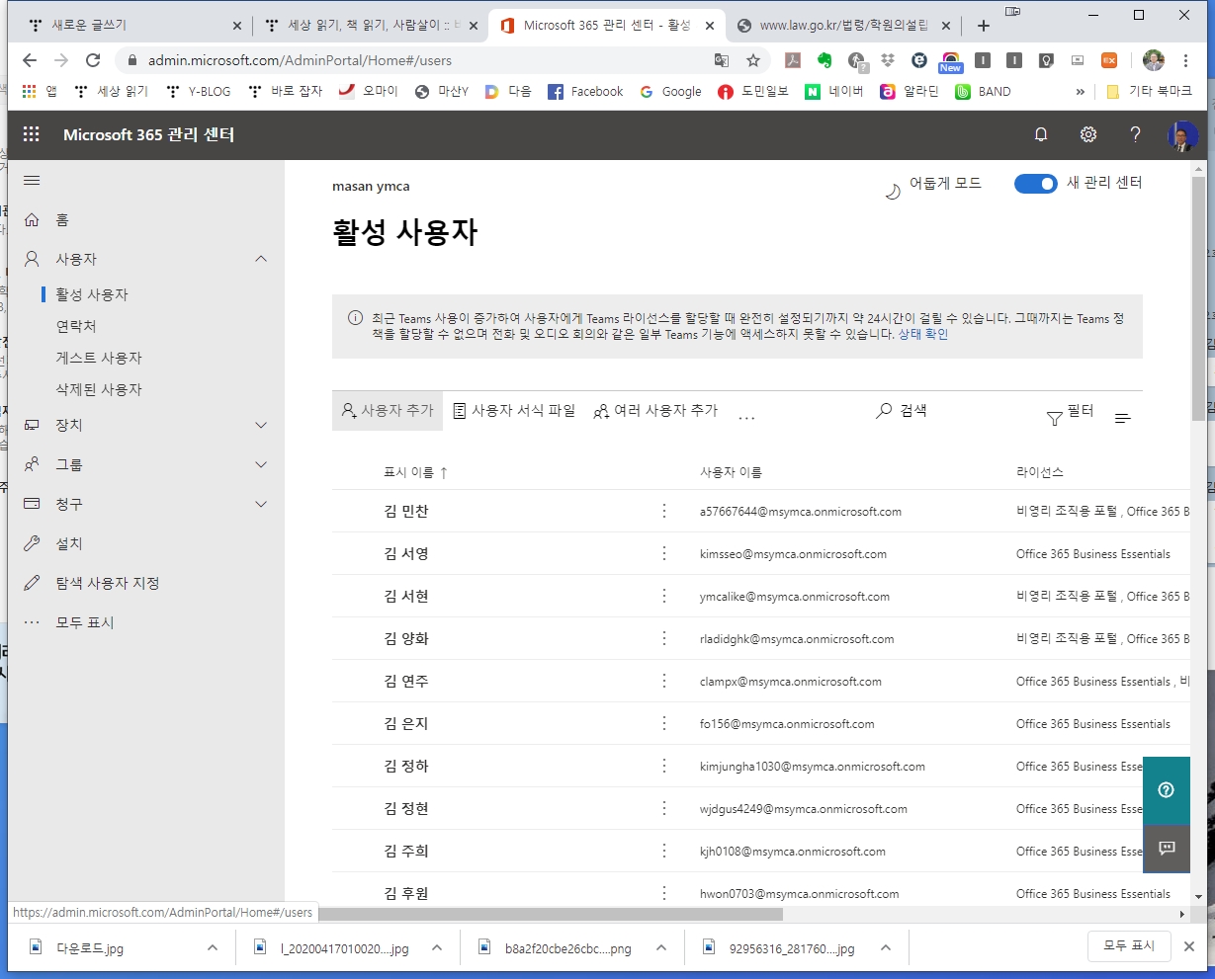Open 네이버 bookmark

tap(834, 91)
